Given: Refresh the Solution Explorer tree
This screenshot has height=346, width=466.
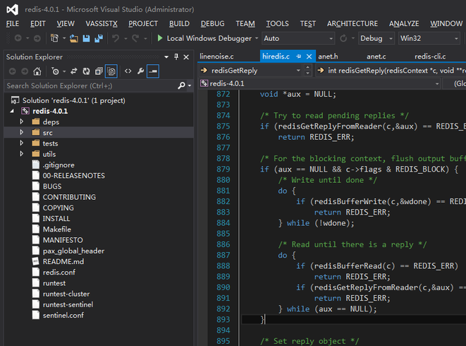Looking at the screenshot, I should 86,71.
